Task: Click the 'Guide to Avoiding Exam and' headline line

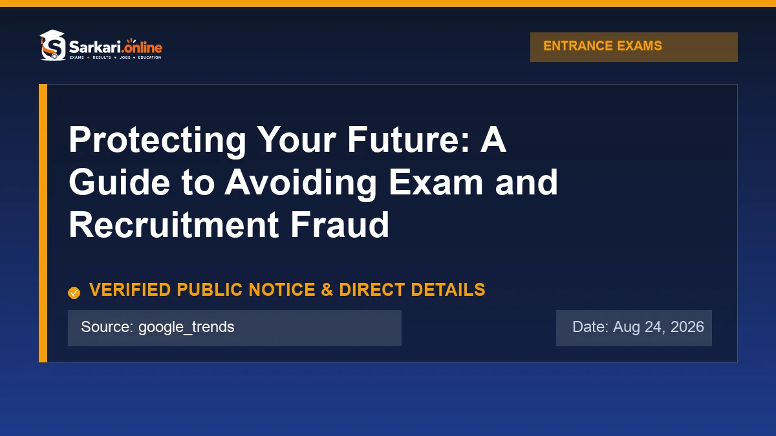Action: (x=314, y=182)
